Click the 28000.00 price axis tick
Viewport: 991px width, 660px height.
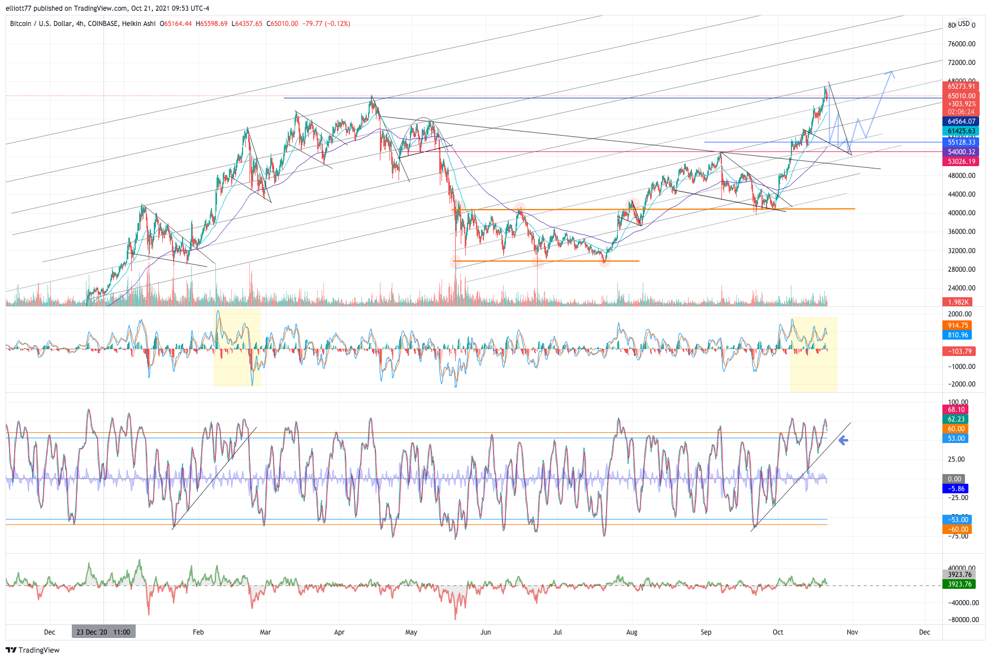coord(962,270)
